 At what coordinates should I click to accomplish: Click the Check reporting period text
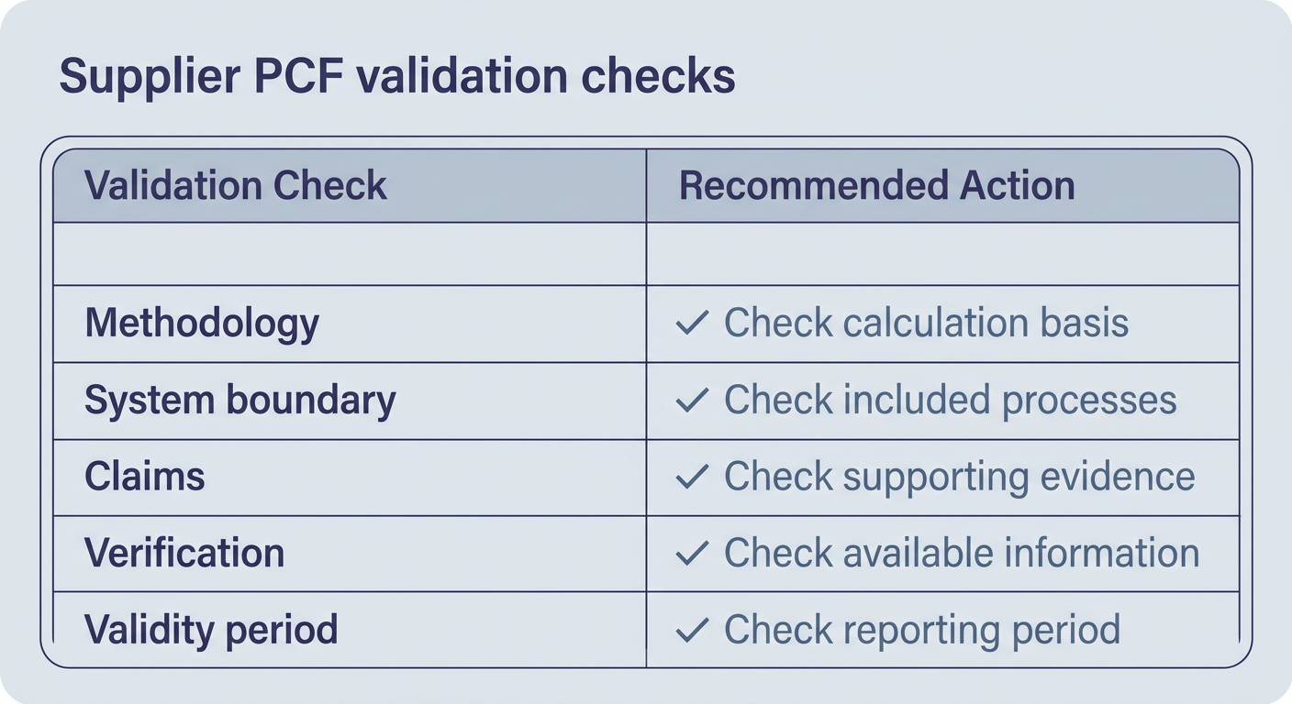(x=922, y=631)
